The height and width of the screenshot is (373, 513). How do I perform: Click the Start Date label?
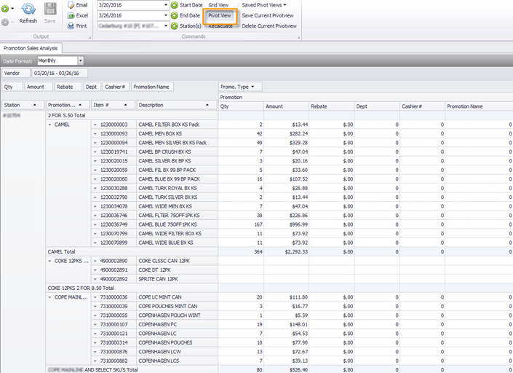click(x=191, y=5)
